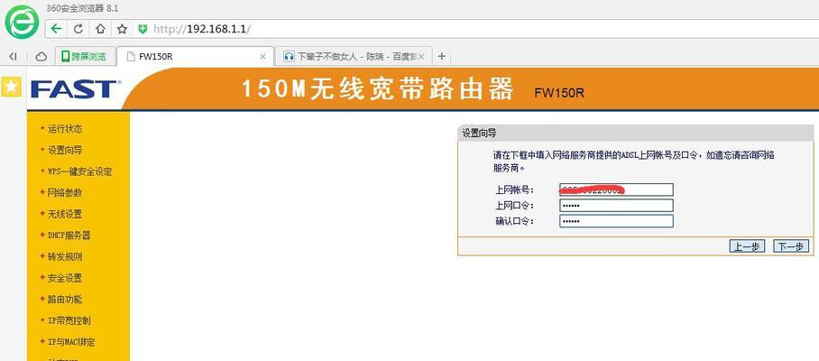Click 150M无线宽带路由器 banner heading
Image resolution: width=819 pixels, height=361 pixels.
pos(378,89)
